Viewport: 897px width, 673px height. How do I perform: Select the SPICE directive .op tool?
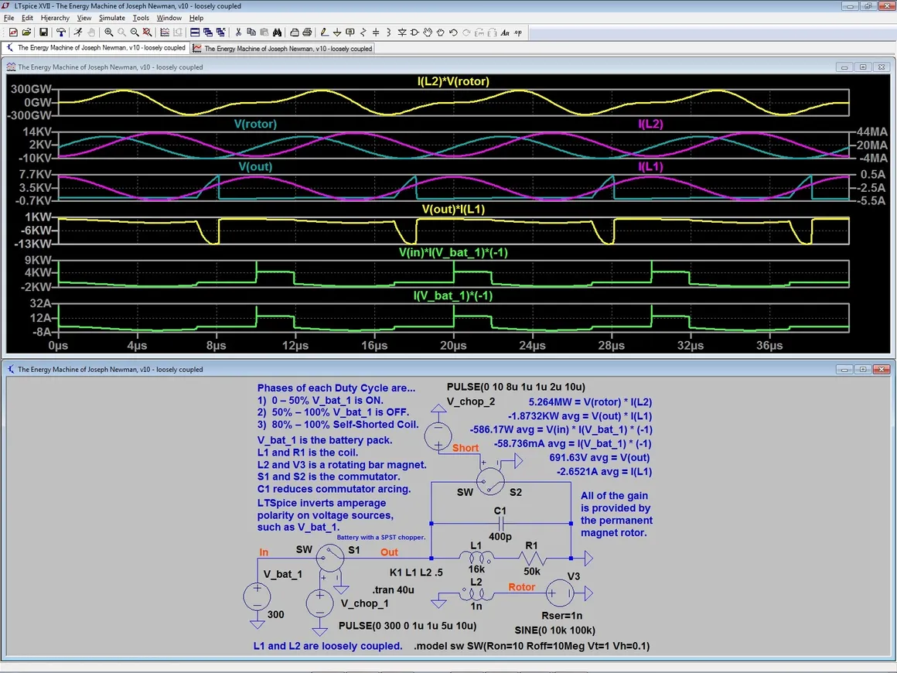tap(518, 32)
